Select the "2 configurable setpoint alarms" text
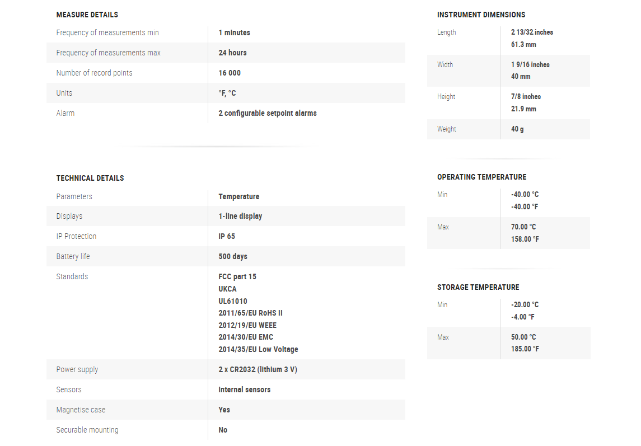The width and height of the screenshot is (641, 446). point(268,113)
